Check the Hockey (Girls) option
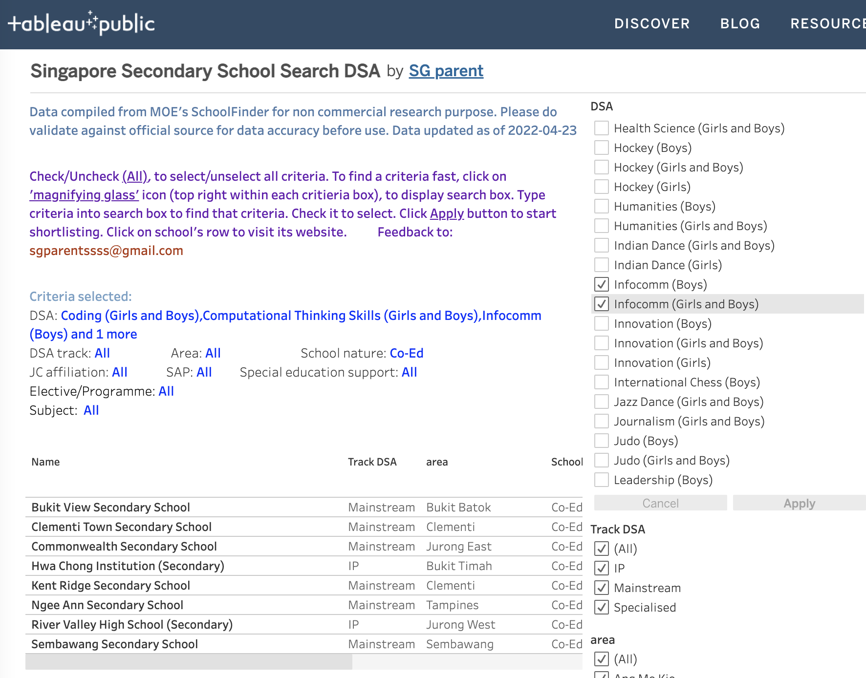This screenshot has height=678, width=866. click(602, 187)
